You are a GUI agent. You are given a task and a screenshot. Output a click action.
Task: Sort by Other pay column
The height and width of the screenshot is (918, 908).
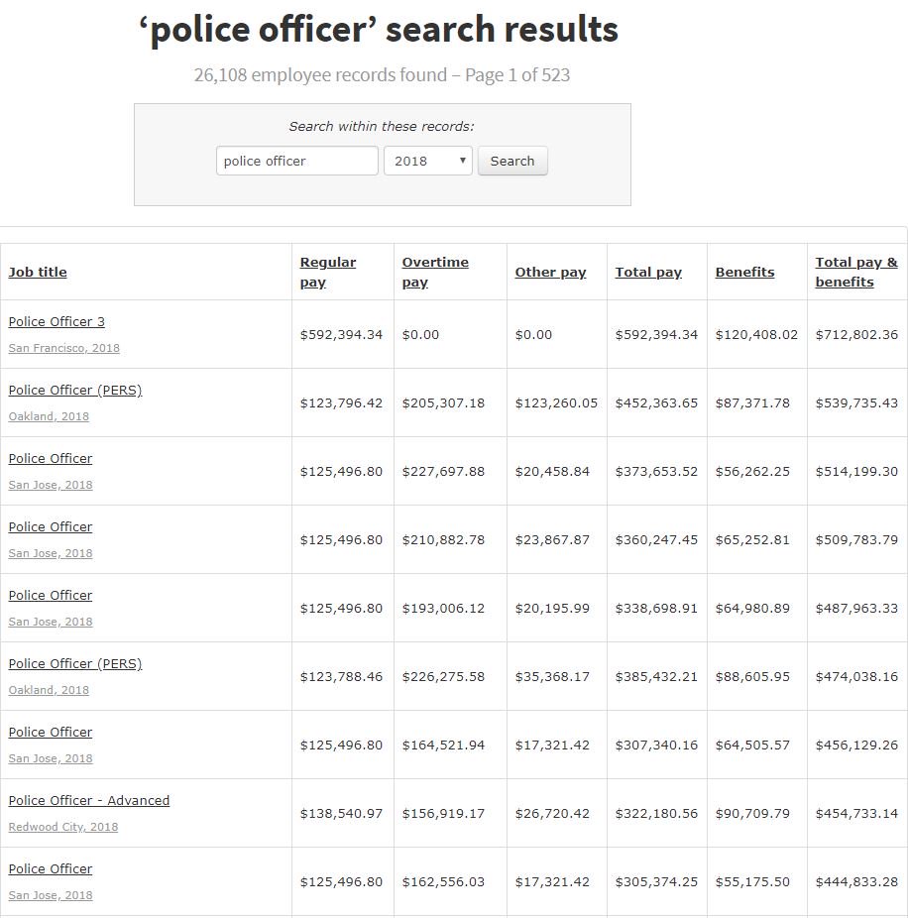(550, 272)
